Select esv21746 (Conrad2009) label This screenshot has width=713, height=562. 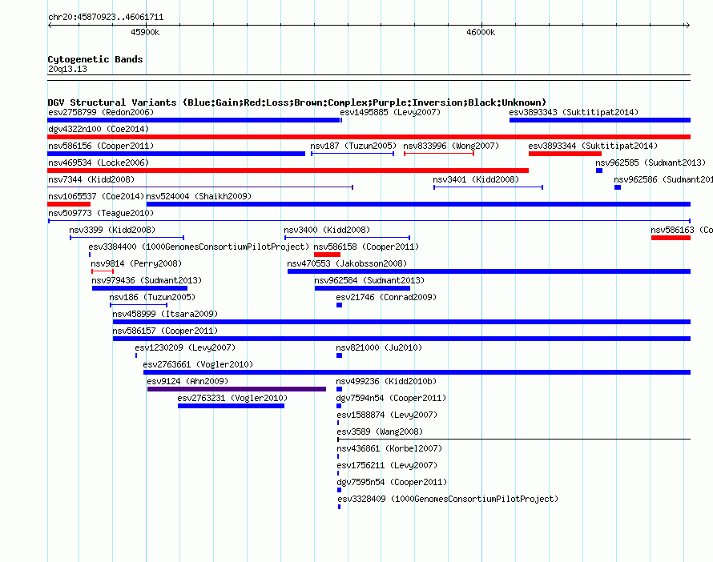[386, 297]
